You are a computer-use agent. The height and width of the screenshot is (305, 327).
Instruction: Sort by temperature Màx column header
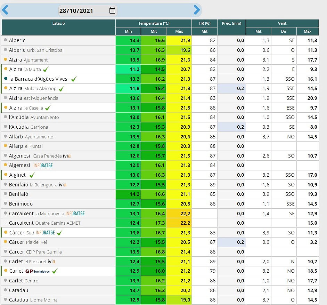coord(179,31)
